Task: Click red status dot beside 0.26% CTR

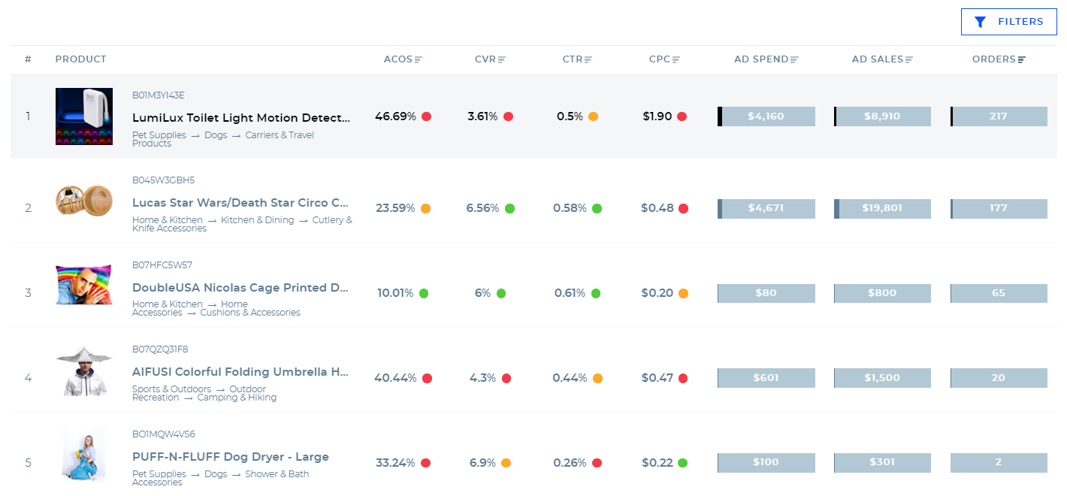Action: (597, 463)
